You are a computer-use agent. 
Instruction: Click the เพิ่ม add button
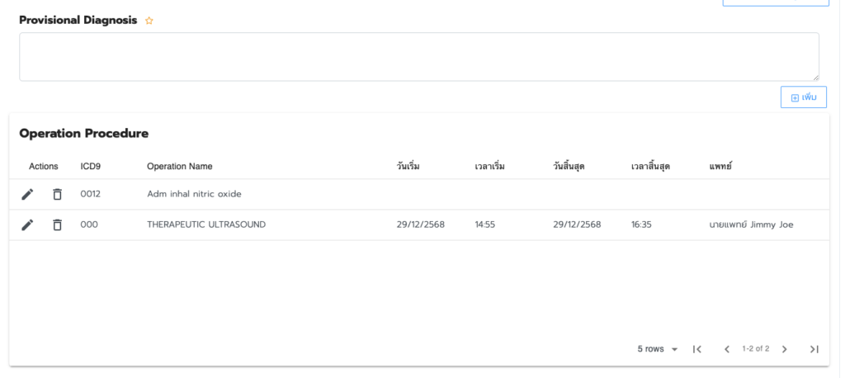click(x=804, y=97)
